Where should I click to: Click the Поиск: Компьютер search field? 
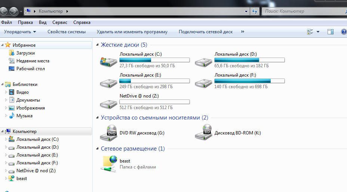(304, 11)
